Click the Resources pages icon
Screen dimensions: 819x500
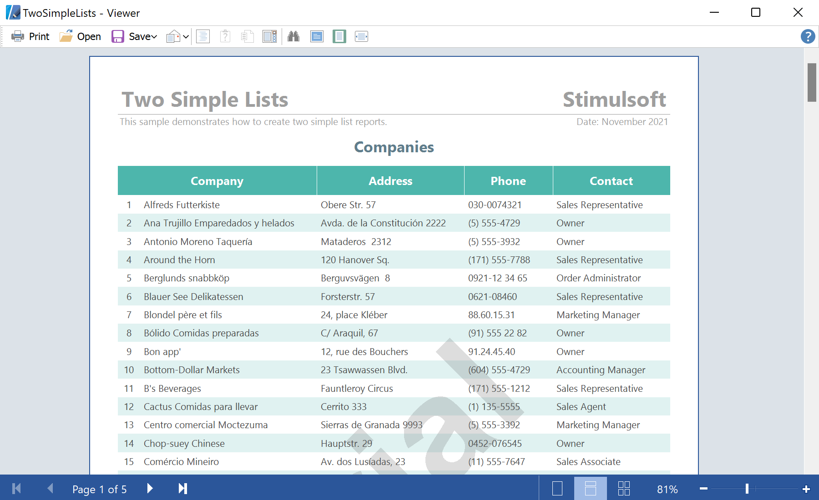tap(247, 36)
